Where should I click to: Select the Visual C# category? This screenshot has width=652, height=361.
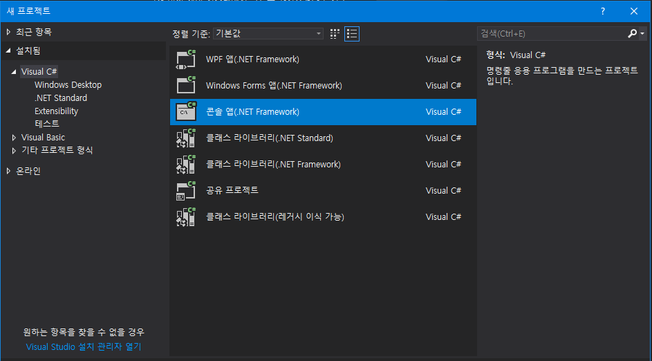tap(39, 71)
